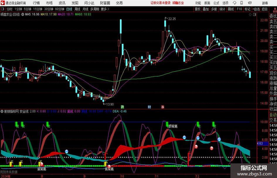Open the 市场 menu
This screenshot has width=277, height=178.
(x=49, y=3)
